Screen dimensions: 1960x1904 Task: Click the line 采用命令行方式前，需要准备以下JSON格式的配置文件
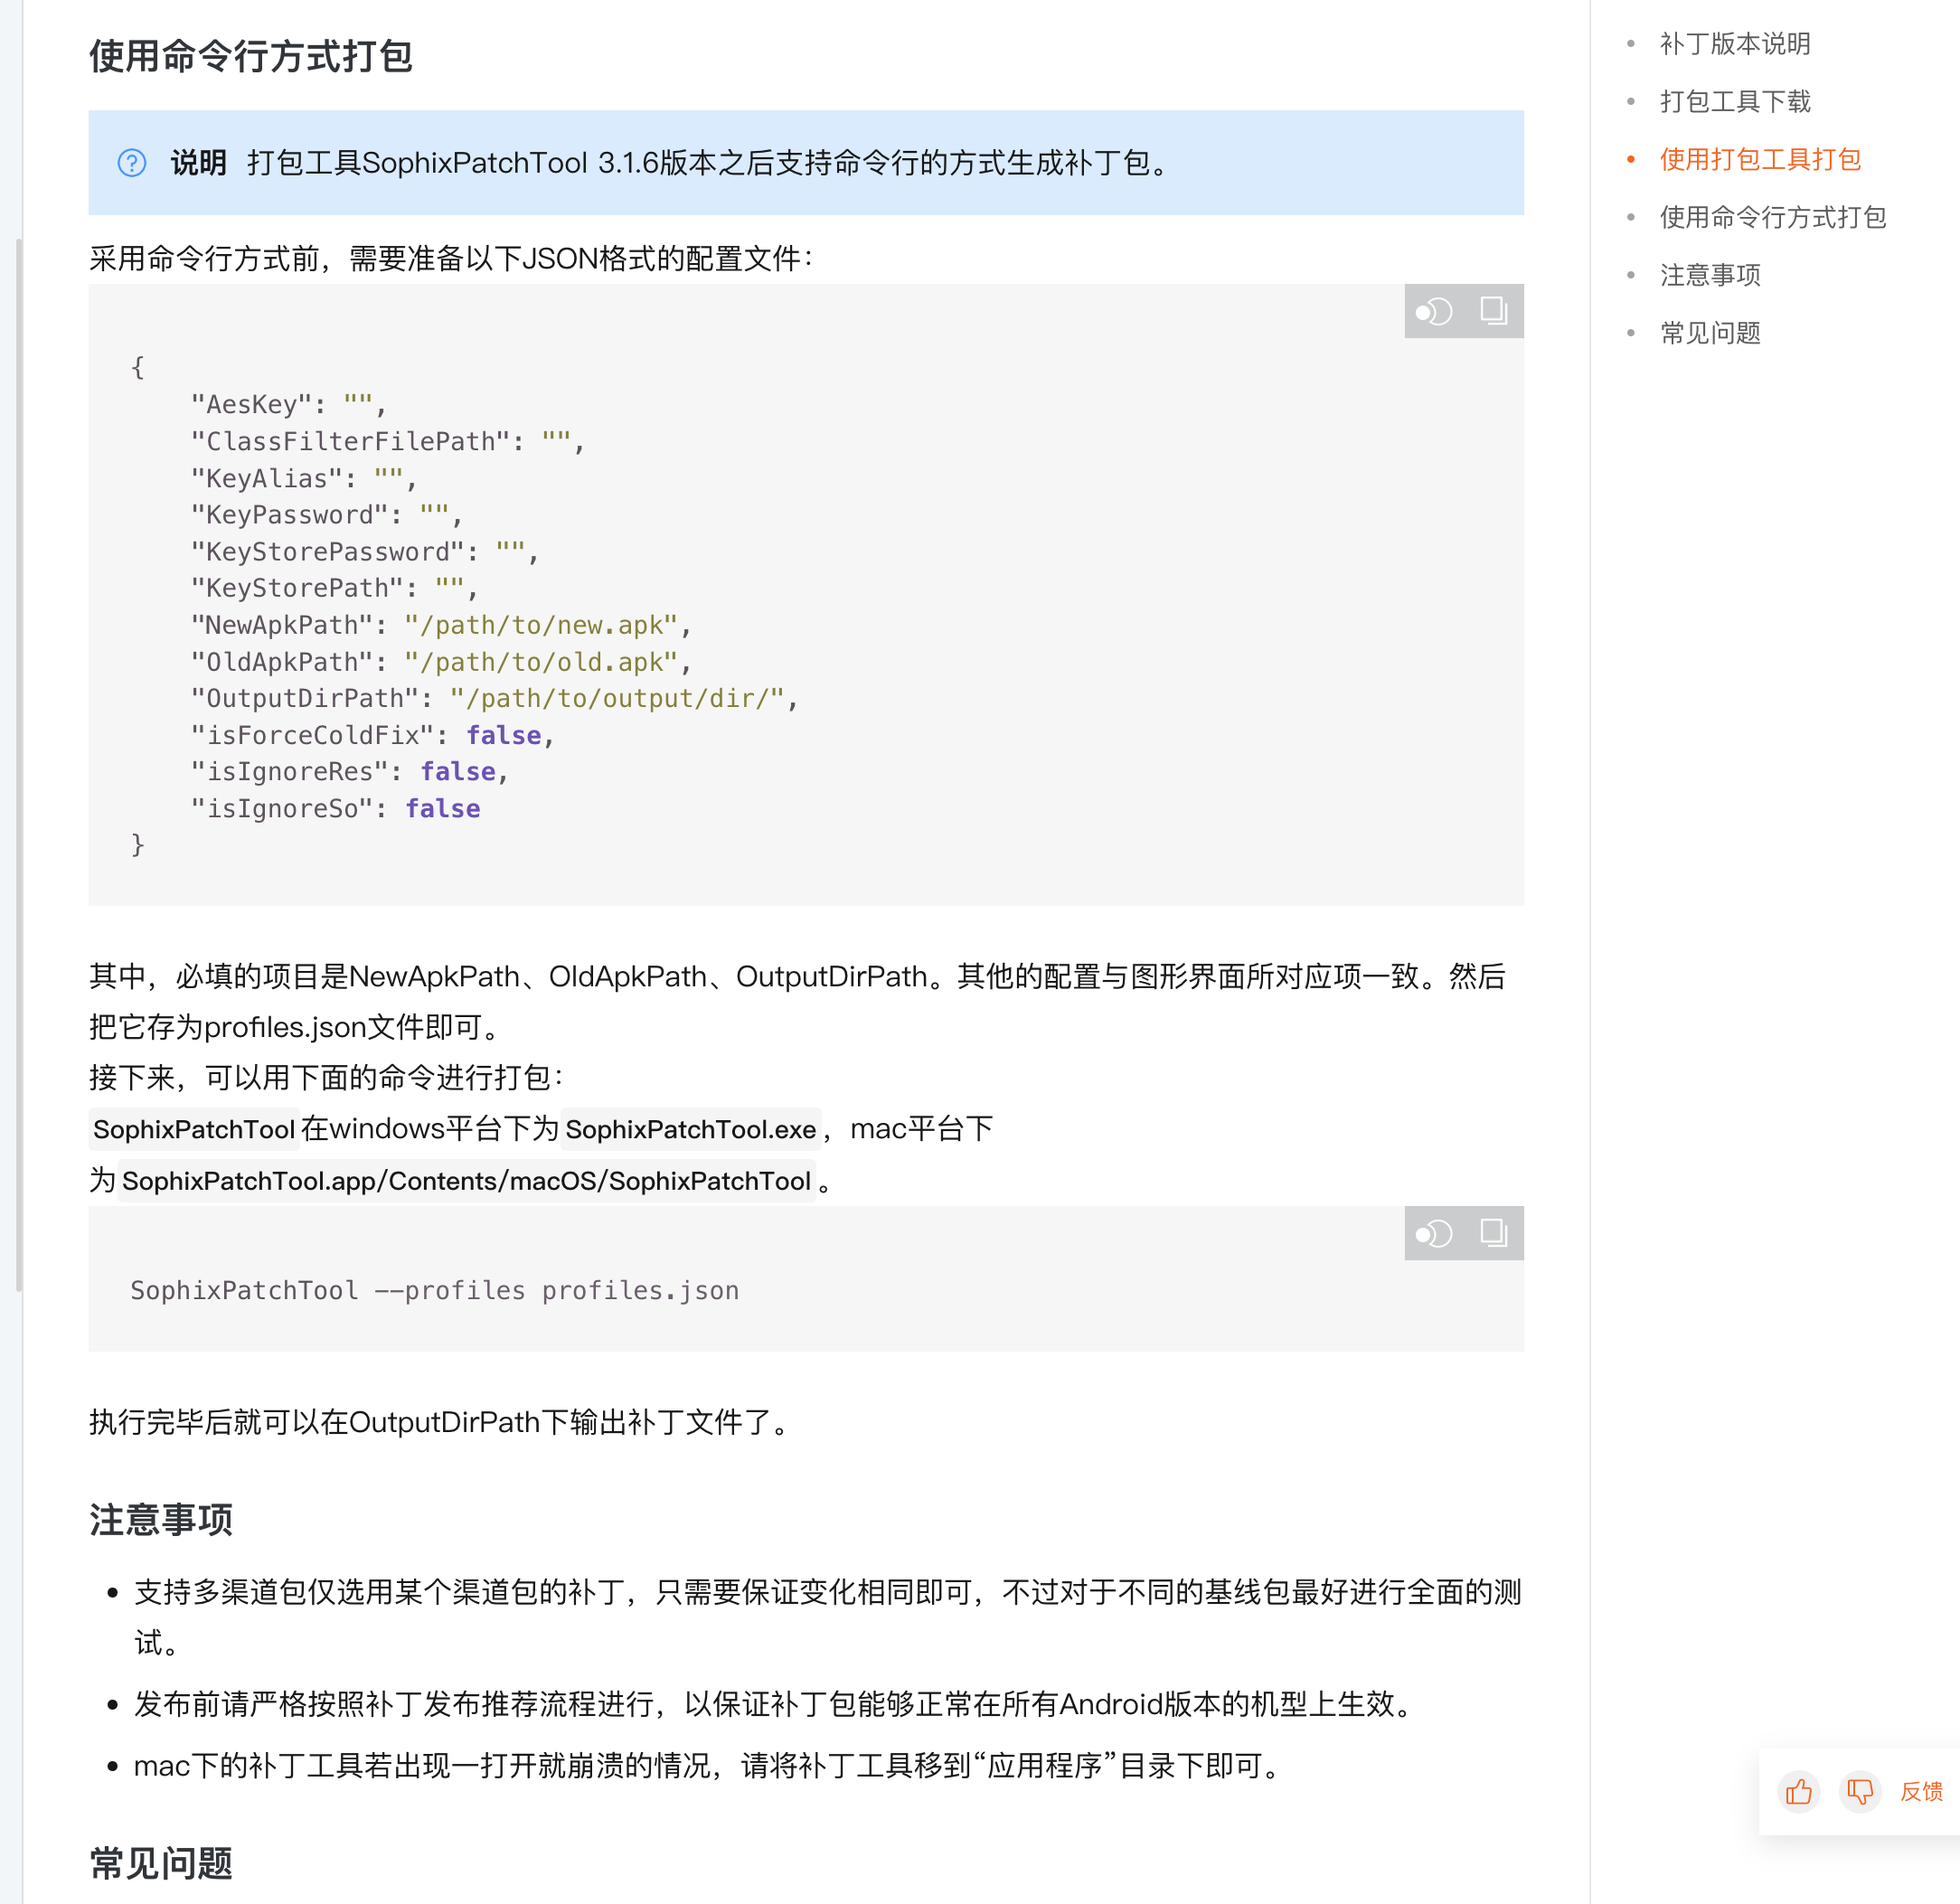tap(452, 260)
